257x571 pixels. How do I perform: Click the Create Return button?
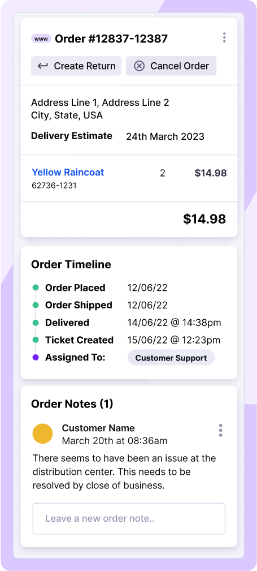click(x=76, y=66)
